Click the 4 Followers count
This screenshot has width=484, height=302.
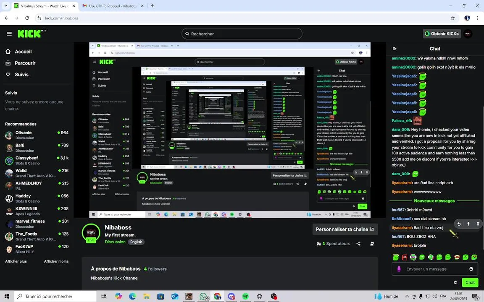point(155,269)
